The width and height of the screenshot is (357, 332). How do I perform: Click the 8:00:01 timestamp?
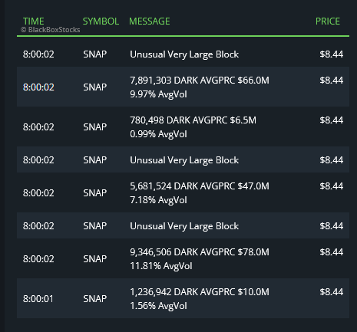pyautogui.click(x=38, y=298)
